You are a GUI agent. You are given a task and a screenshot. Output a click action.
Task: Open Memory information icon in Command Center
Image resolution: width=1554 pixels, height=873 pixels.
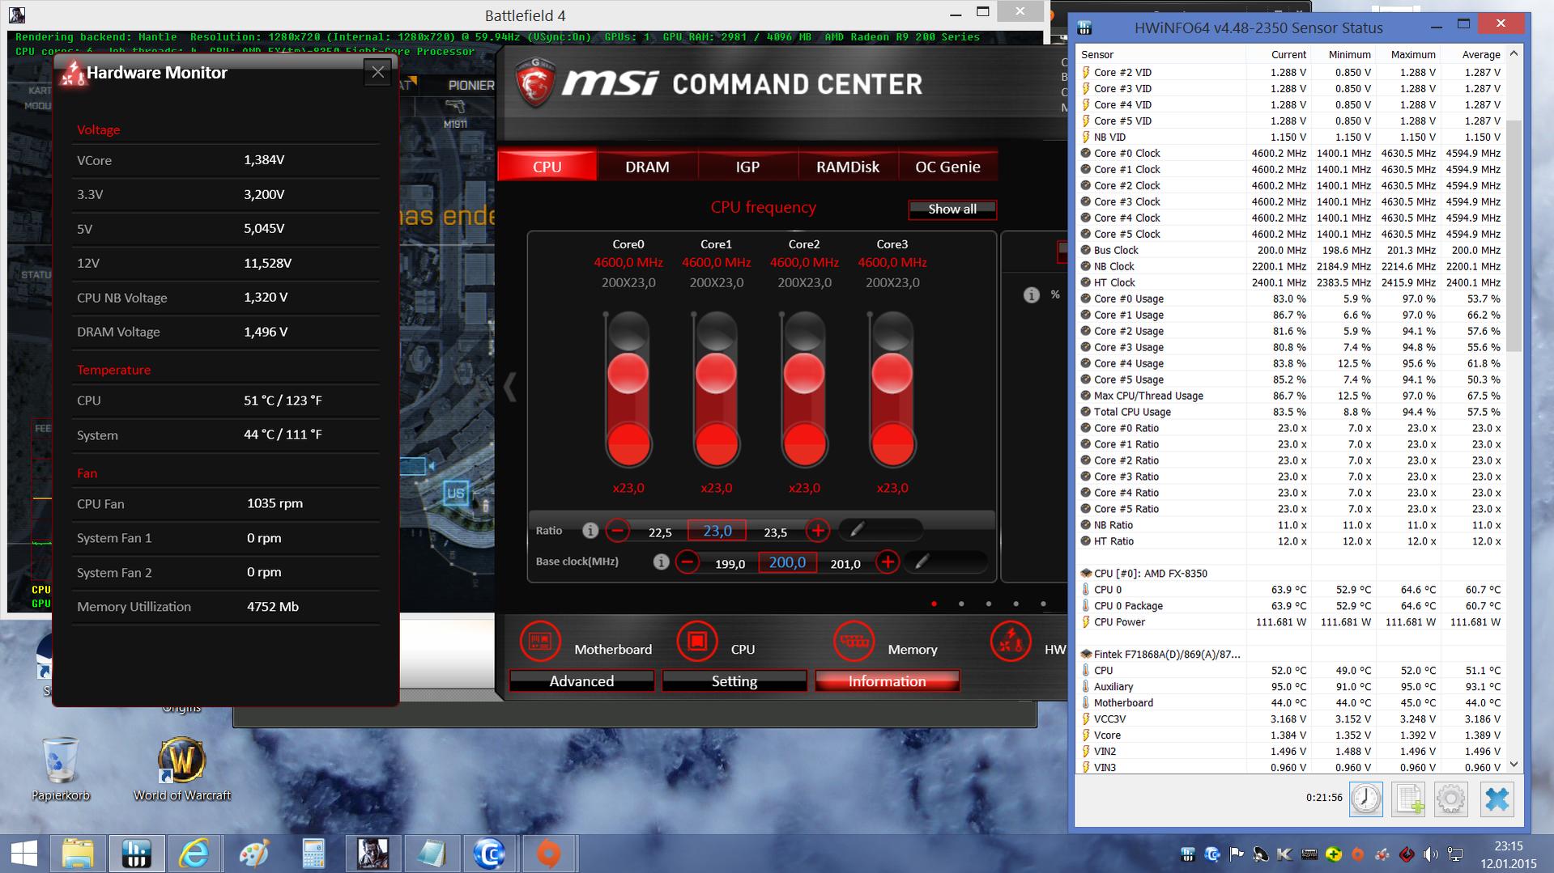pyautogui.click(x=854, y=642)
